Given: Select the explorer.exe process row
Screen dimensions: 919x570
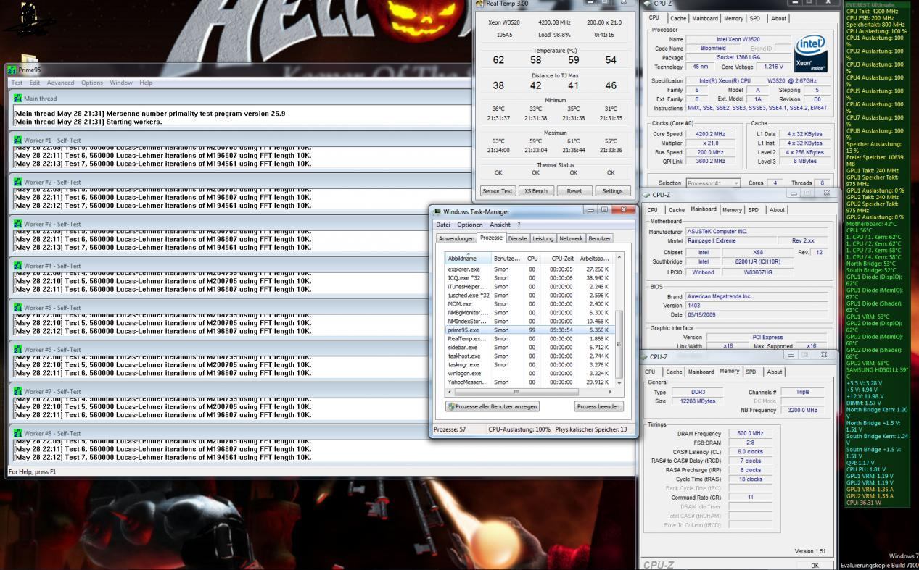Looking at the screenshot, I should tap(529, 269).
